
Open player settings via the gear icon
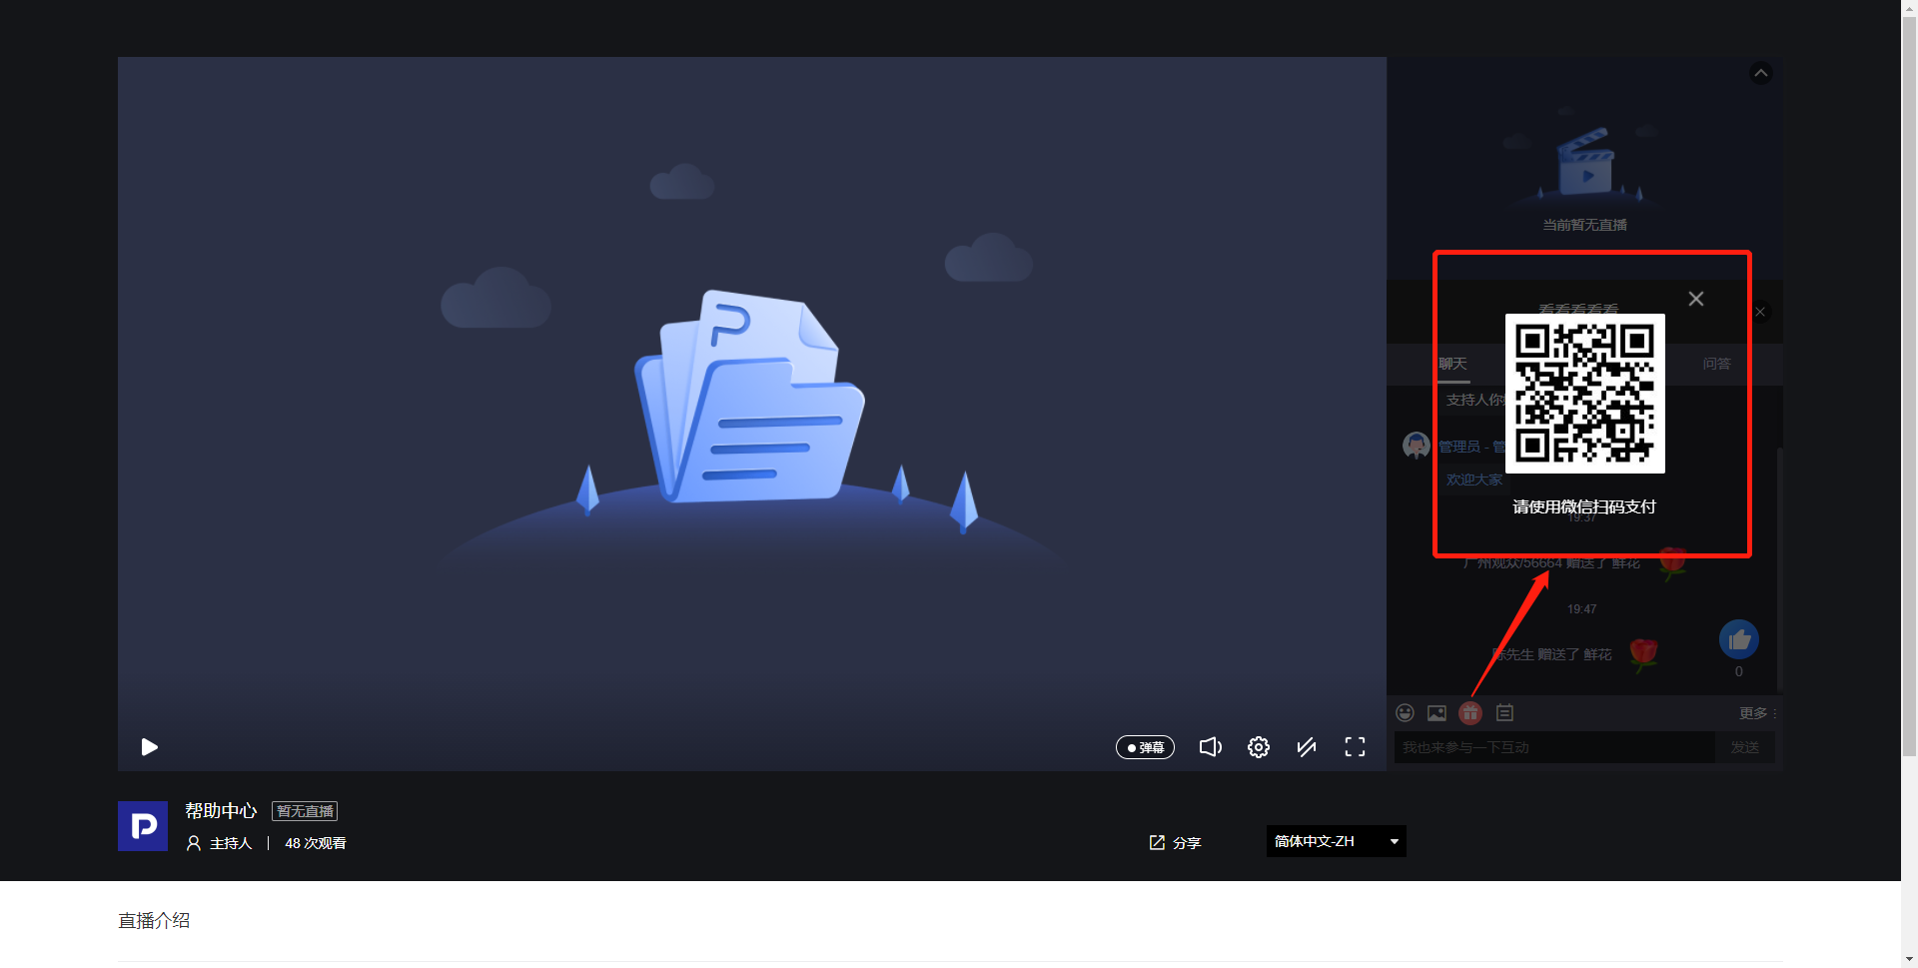(1259, 747)
